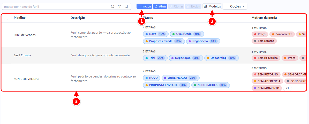Click the Proposta enviada 60% stage chip
The image size is (309, 124).
click(164, 41)
